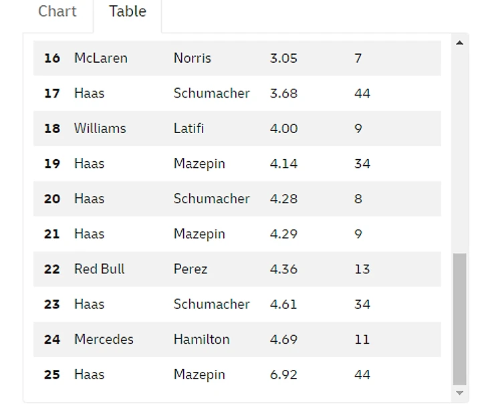Select Williams team in row 18
Viewport: 488px width, 416px height.
100,128
